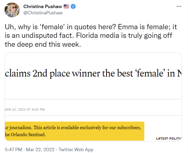The width and height of the screenshot is (188, 153).
Task: Click the headline text with 'female'
Action: [93, 73]
